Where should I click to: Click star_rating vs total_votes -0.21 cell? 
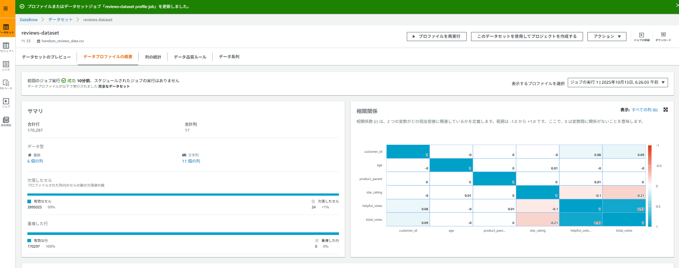tap(624, 192)
